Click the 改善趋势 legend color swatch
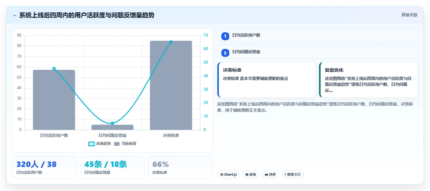This screenshot has height=191, width=430. [x=91, y=144]
